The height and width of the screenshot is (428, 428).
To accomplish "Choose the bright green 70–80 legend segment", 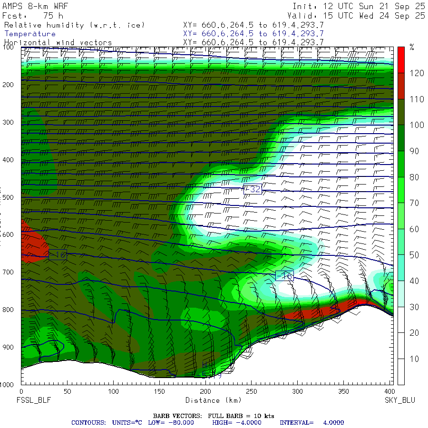I will pos(401,190).
